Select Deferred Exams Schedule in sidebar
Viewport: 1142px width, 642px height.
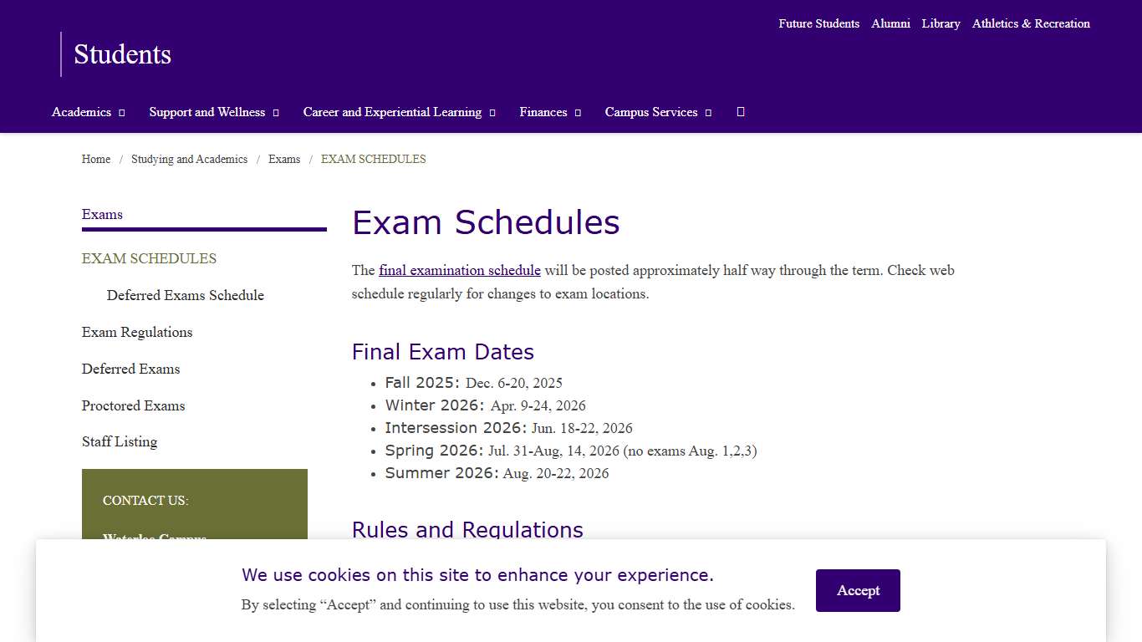coord(185,295)
